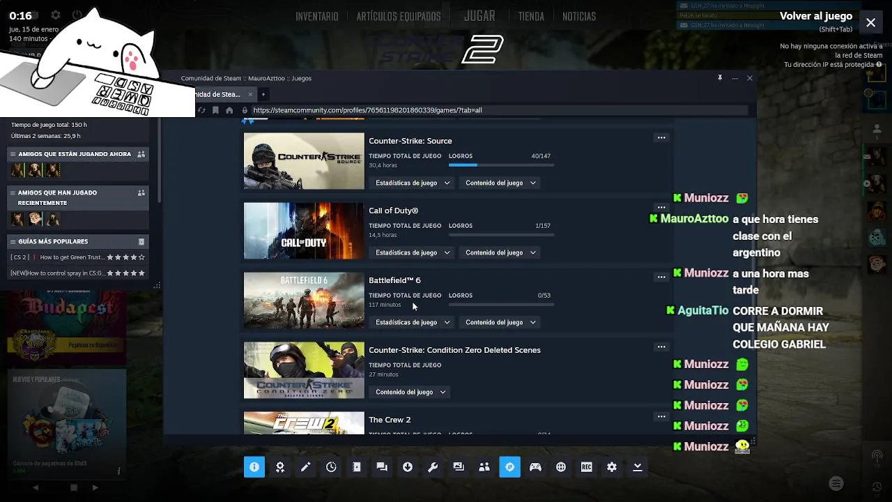This screenshot has height=502, width=892.
Task: Click the Battlefield 6 cover thumbnail
Action: tap(304, 301)
